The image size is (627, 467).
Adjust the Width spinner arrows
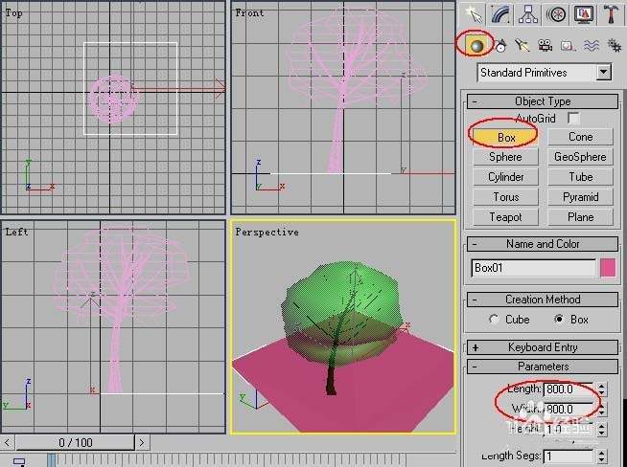pos(602,410)
